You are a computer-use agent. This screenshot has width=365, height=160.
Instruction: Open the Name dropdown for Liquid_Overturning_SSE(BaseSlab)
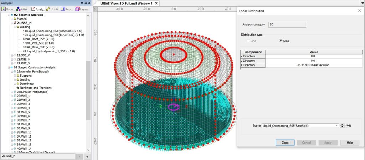coord(336,125)
